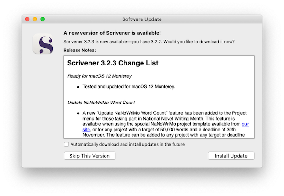Click "Ready for macOS 12 Monterey" subheading
This screenshot has width=284, height=196.
click(x=99, y=76)
